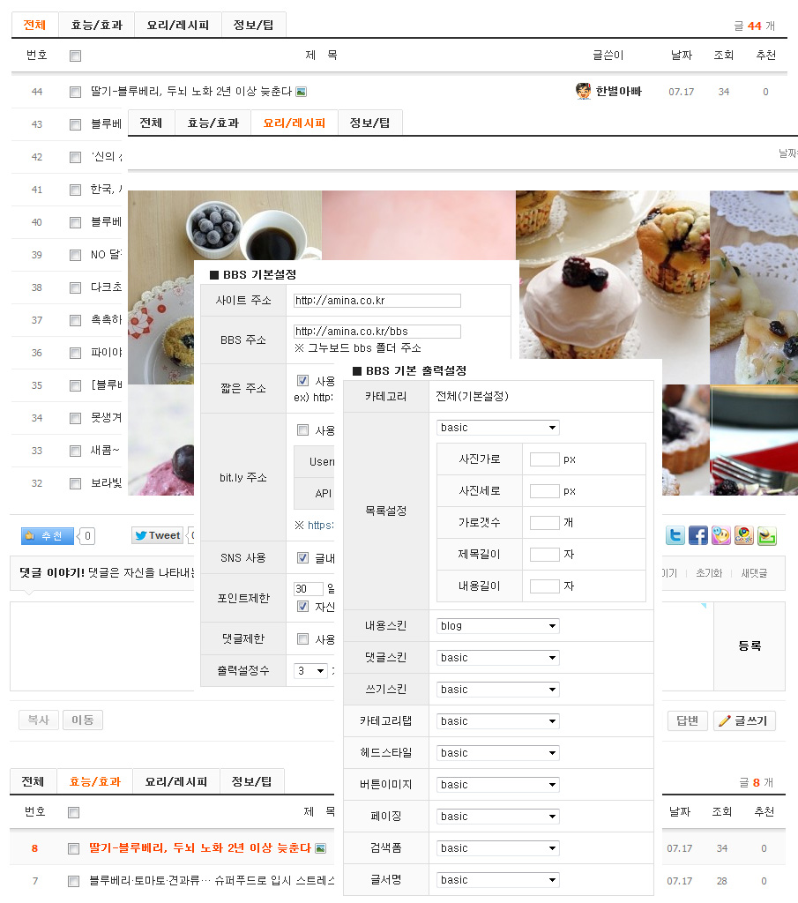Open the 출력설정수 dropdown showing 3
This screenshot has width=798, height=903.
[311, 671]
